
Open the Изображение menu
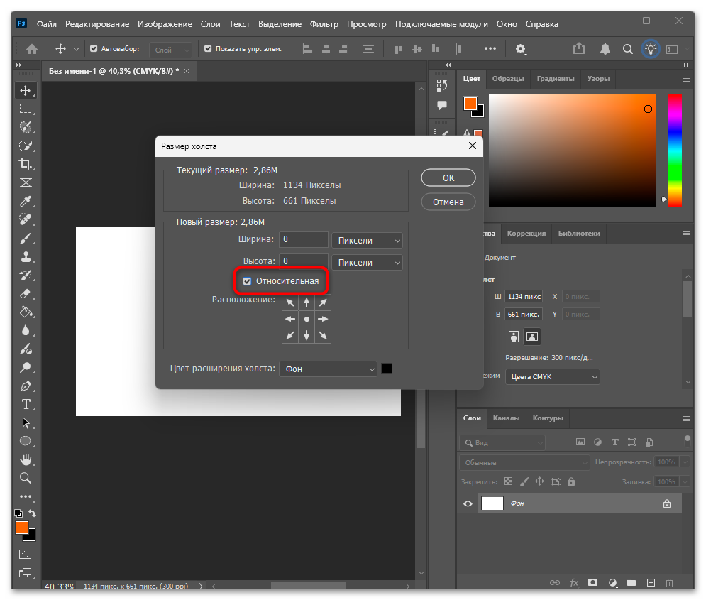pyautogui.click(x=165, y=24)
